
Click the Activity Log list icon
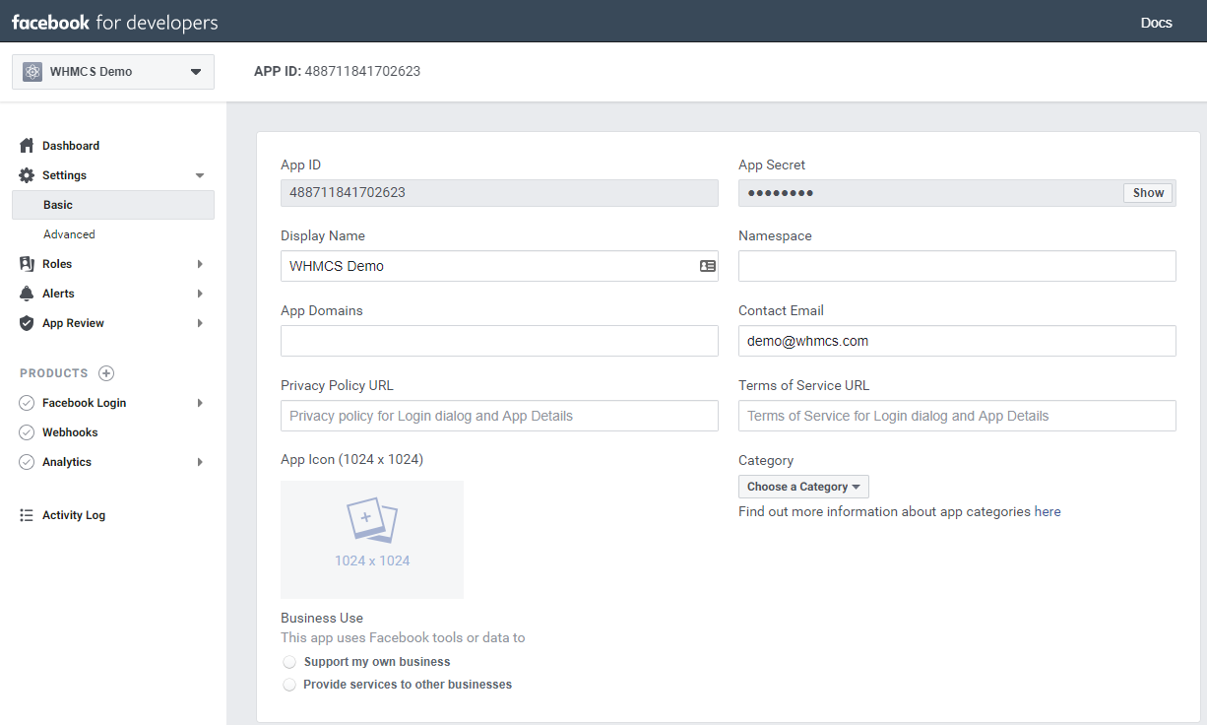click(27, 515)
